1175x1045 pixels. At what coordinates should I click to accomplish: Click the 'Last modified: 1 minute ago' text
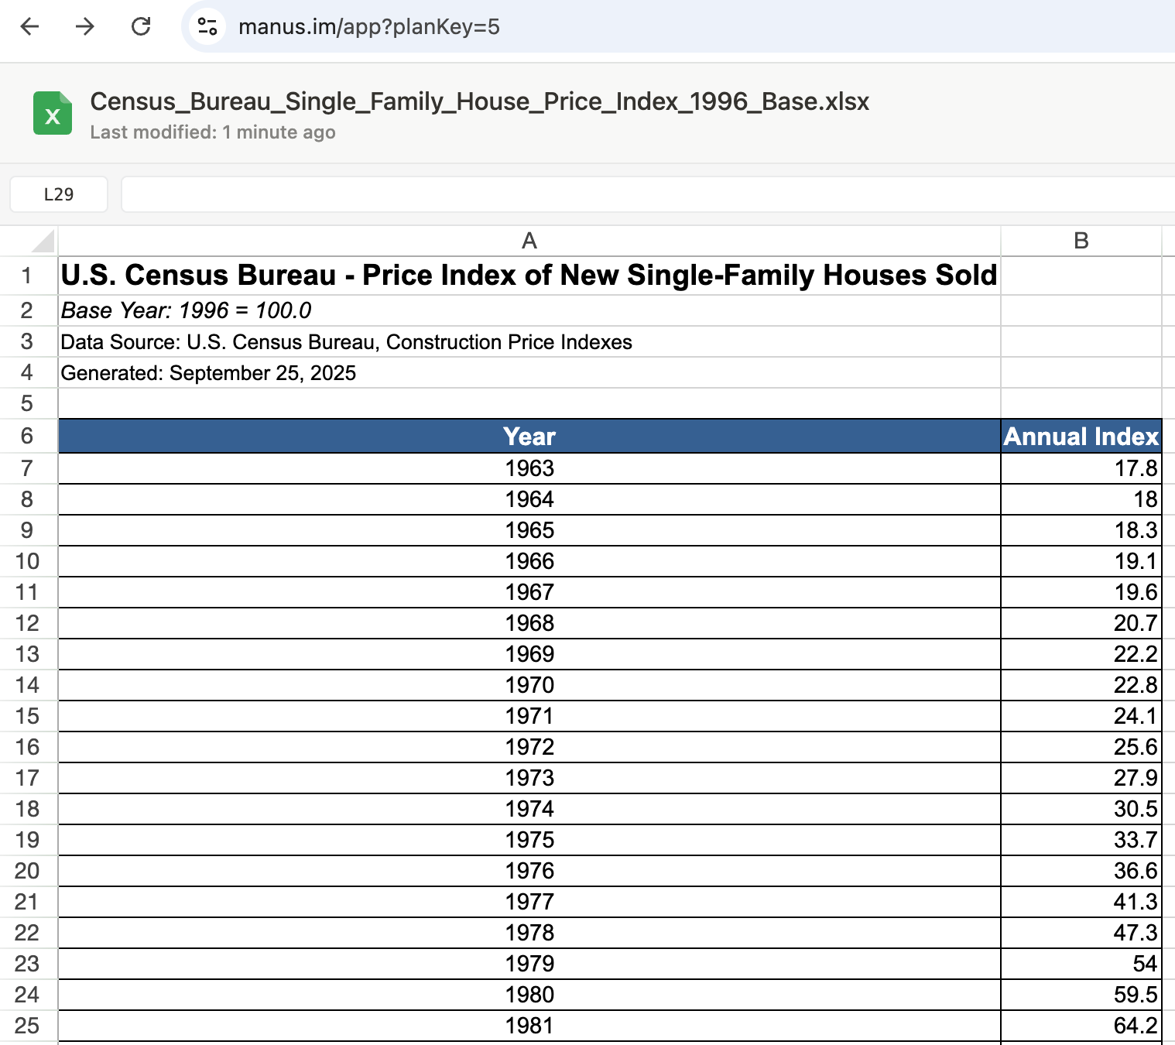213,132
